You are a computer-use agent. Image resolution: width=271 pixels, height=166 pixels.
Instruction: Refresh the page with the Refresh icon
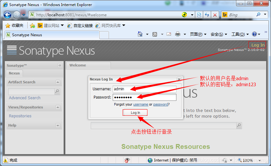click(x=207, y=15)
